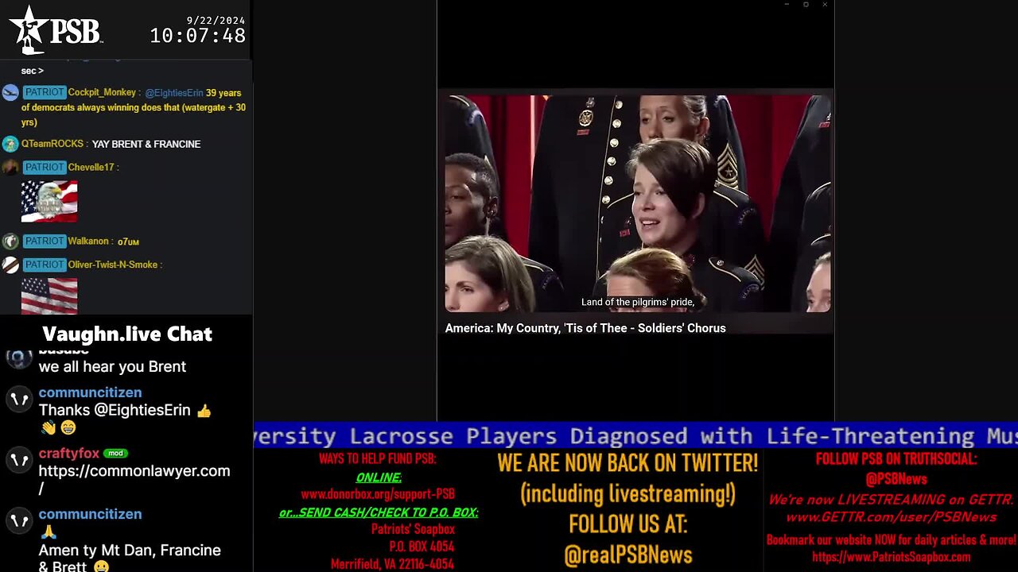Click 'Merrifield, VA 22116-4054' address line
The width and height of the screenshot is (1018, 572).
[x=392, y=564]
